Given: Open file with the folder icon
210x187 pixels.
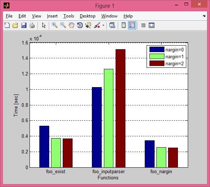Looking at the screenshot, I should point(15,25).
